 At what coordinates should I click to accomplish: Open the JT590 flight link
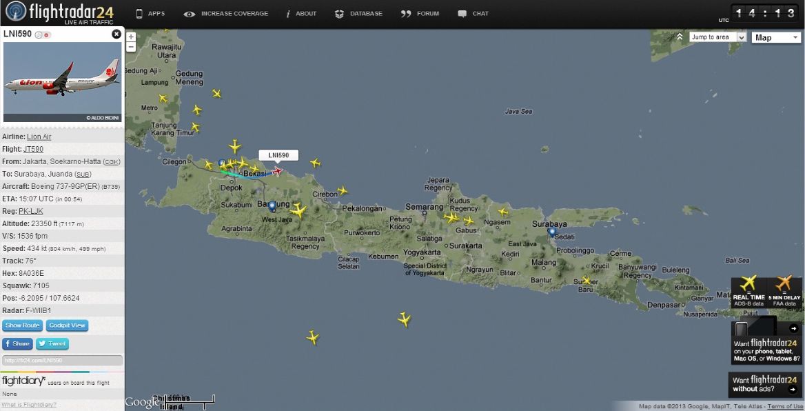click(33, 149)
